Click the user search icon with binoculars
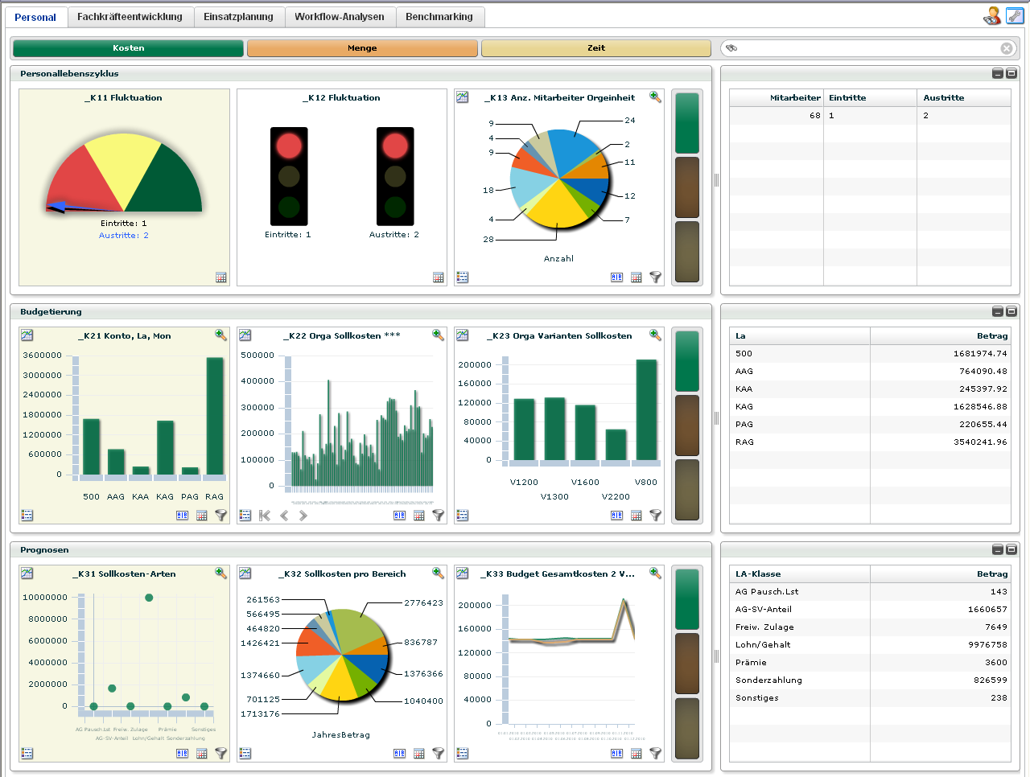1030x777 pixels. (x=992, y=15)
